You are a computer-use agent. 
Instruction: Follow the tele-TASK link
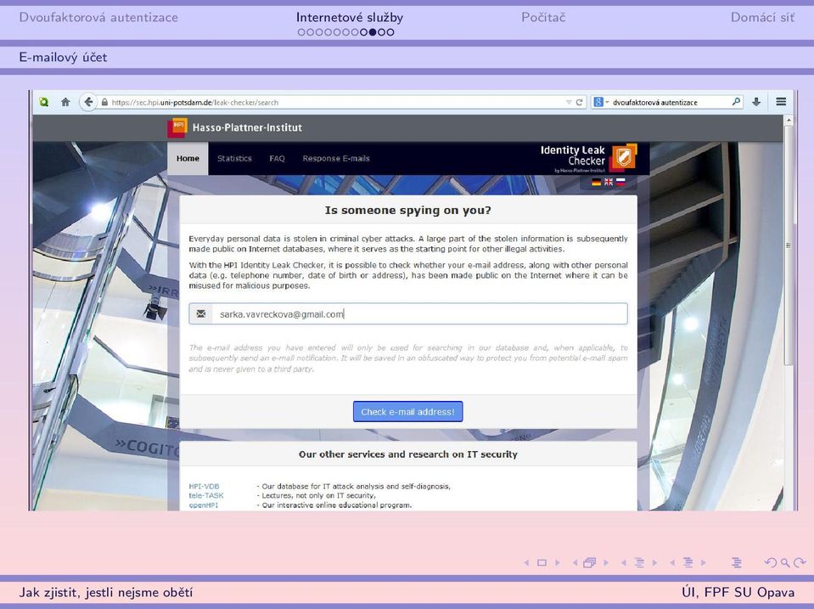coord(206,496)
